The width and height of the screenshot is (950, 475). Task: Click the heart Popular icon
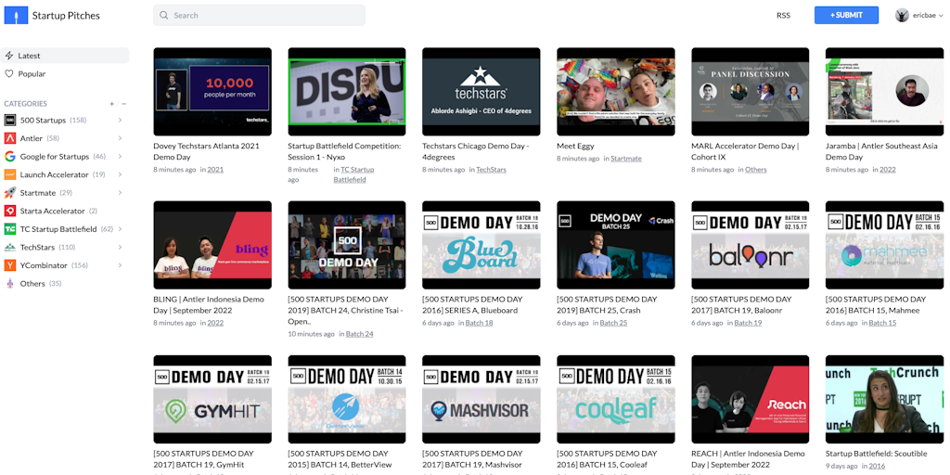[9, 74]
